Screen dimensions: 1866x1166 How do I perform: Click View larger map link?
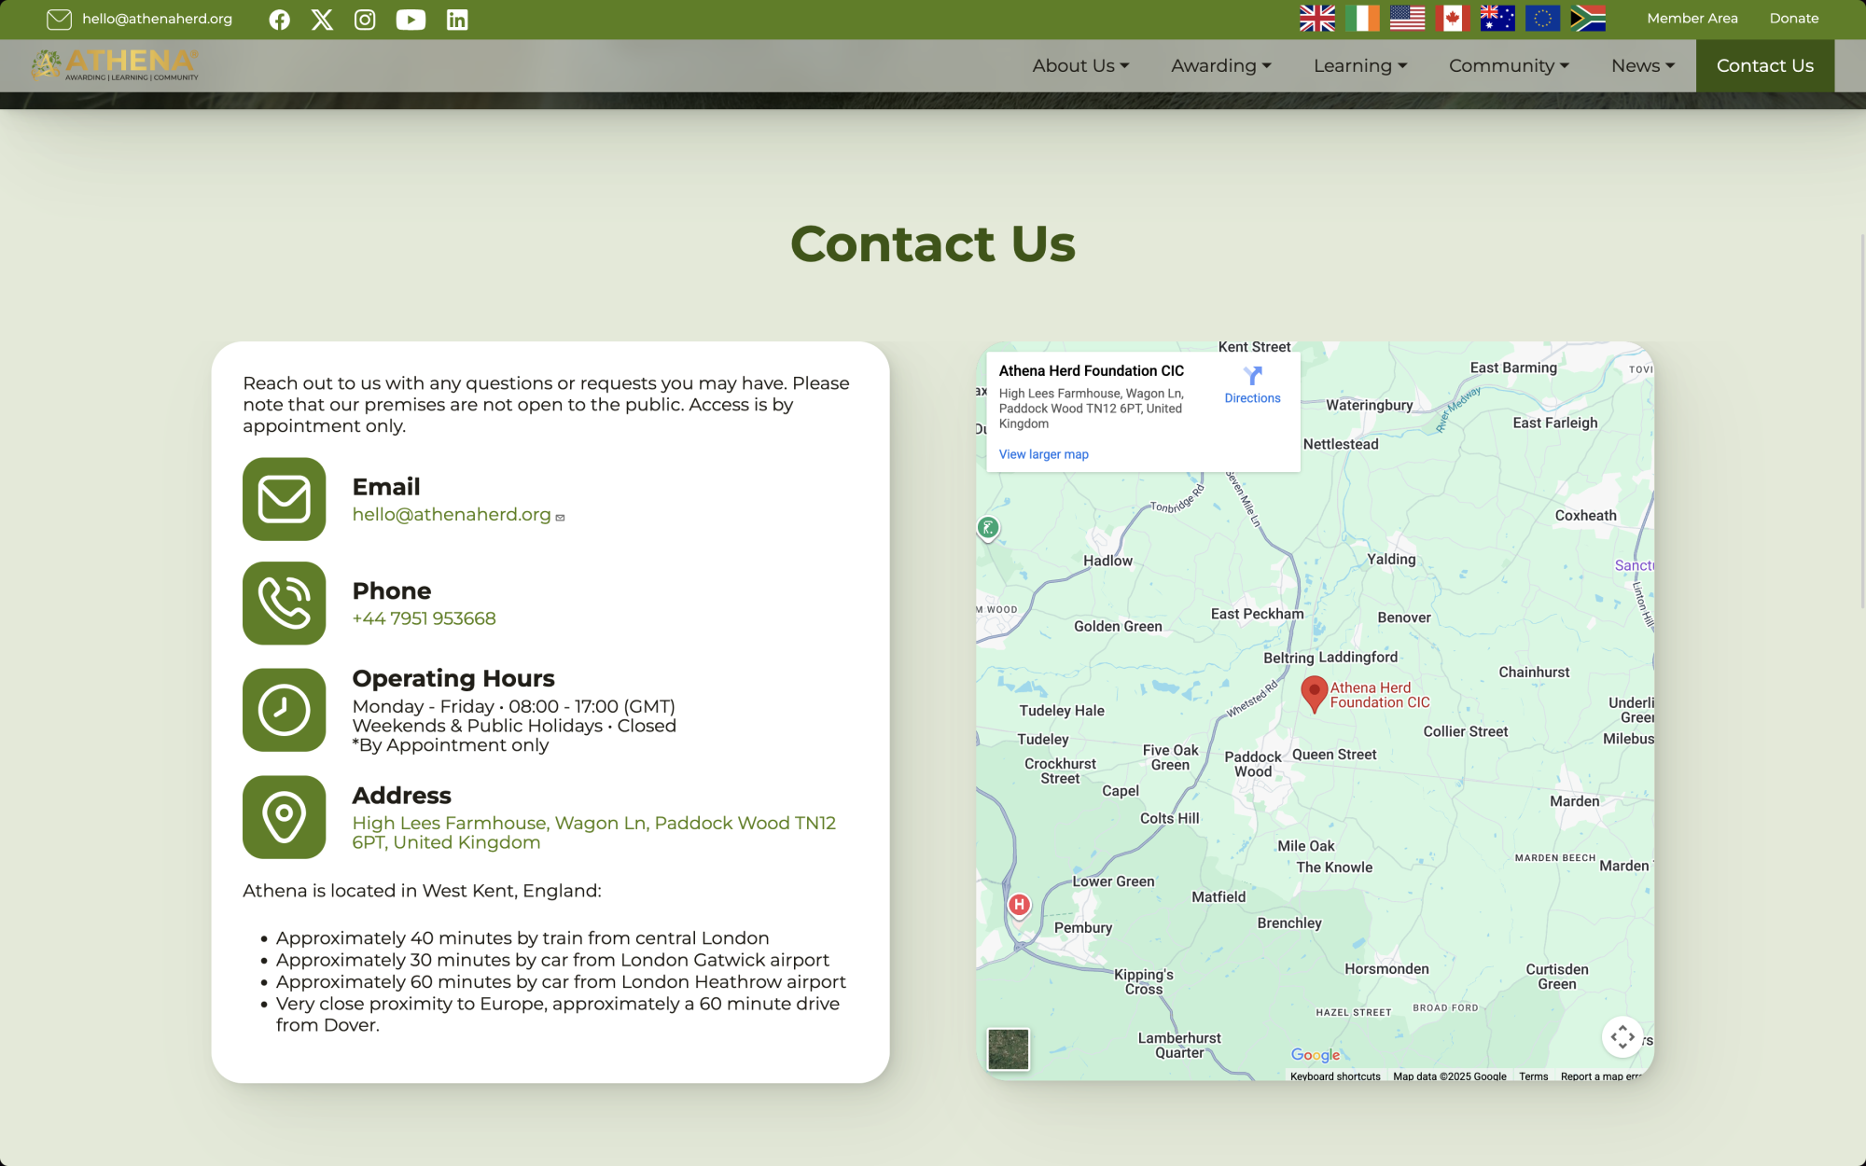click(1043, 454)
